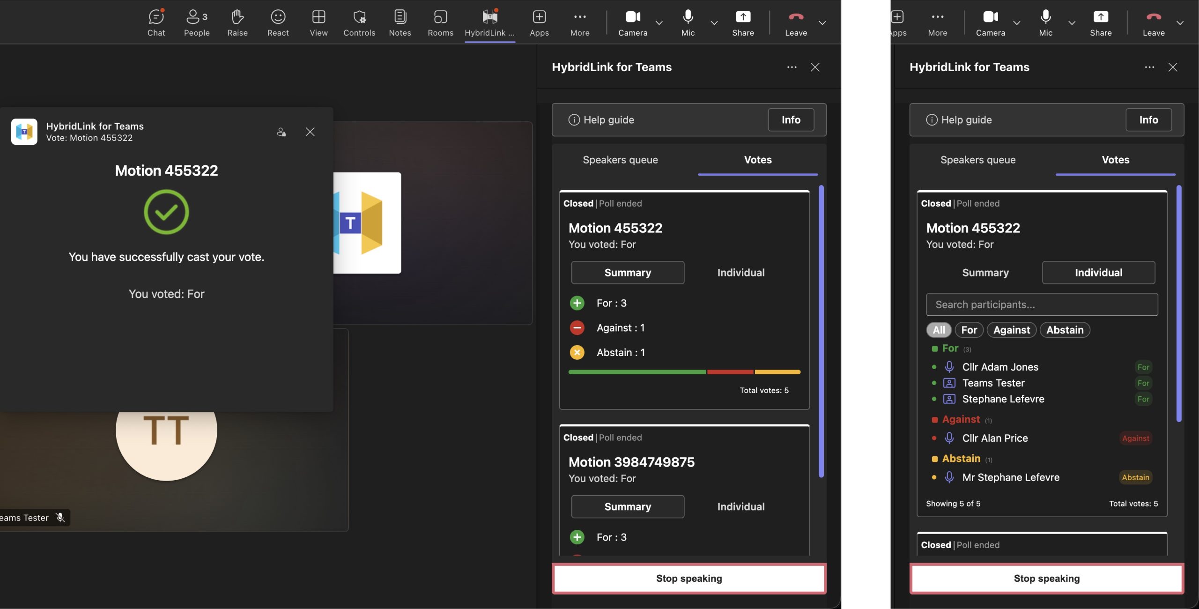1199x609 pixels.
Task: Show Individual results for Motion 455322
Action: click(x=740, y=273)
